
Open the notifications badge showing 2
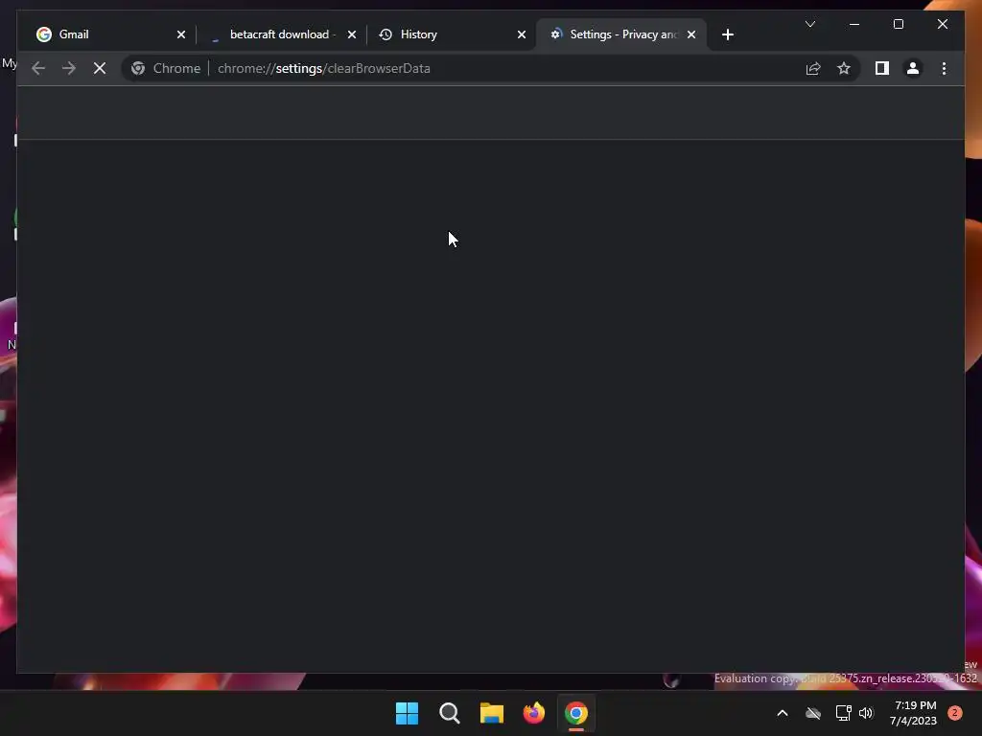(954, 713)
